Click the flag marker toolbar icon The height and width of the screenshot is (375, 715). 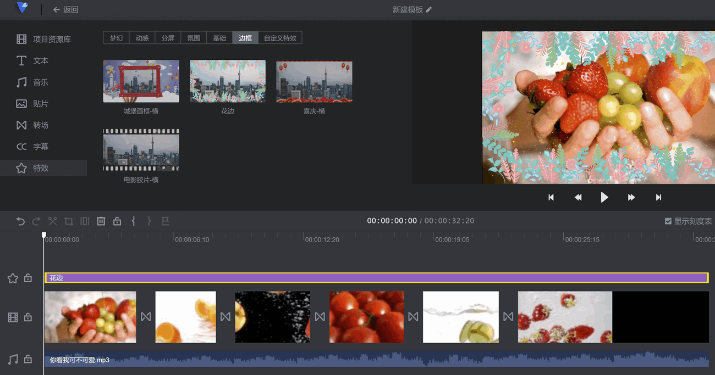pyautogui.click(x=166, y=221)
